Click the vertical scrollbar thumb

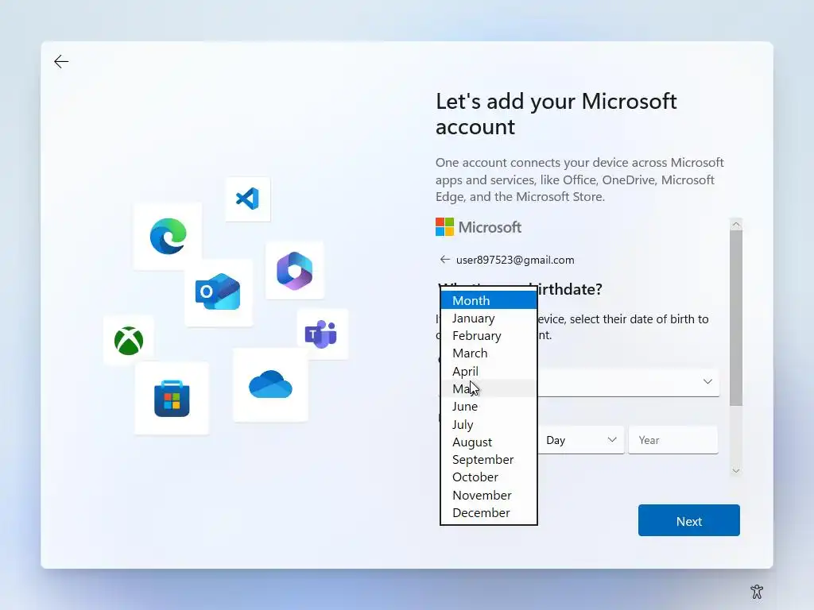(x=735, y=318)
